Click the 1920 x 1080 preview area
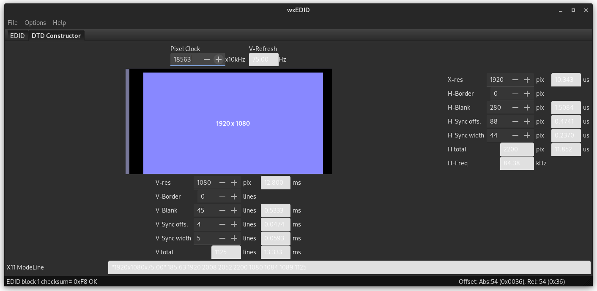Image resolution: width=597 pixels, height=291 pixels. [x=233, y=123]
